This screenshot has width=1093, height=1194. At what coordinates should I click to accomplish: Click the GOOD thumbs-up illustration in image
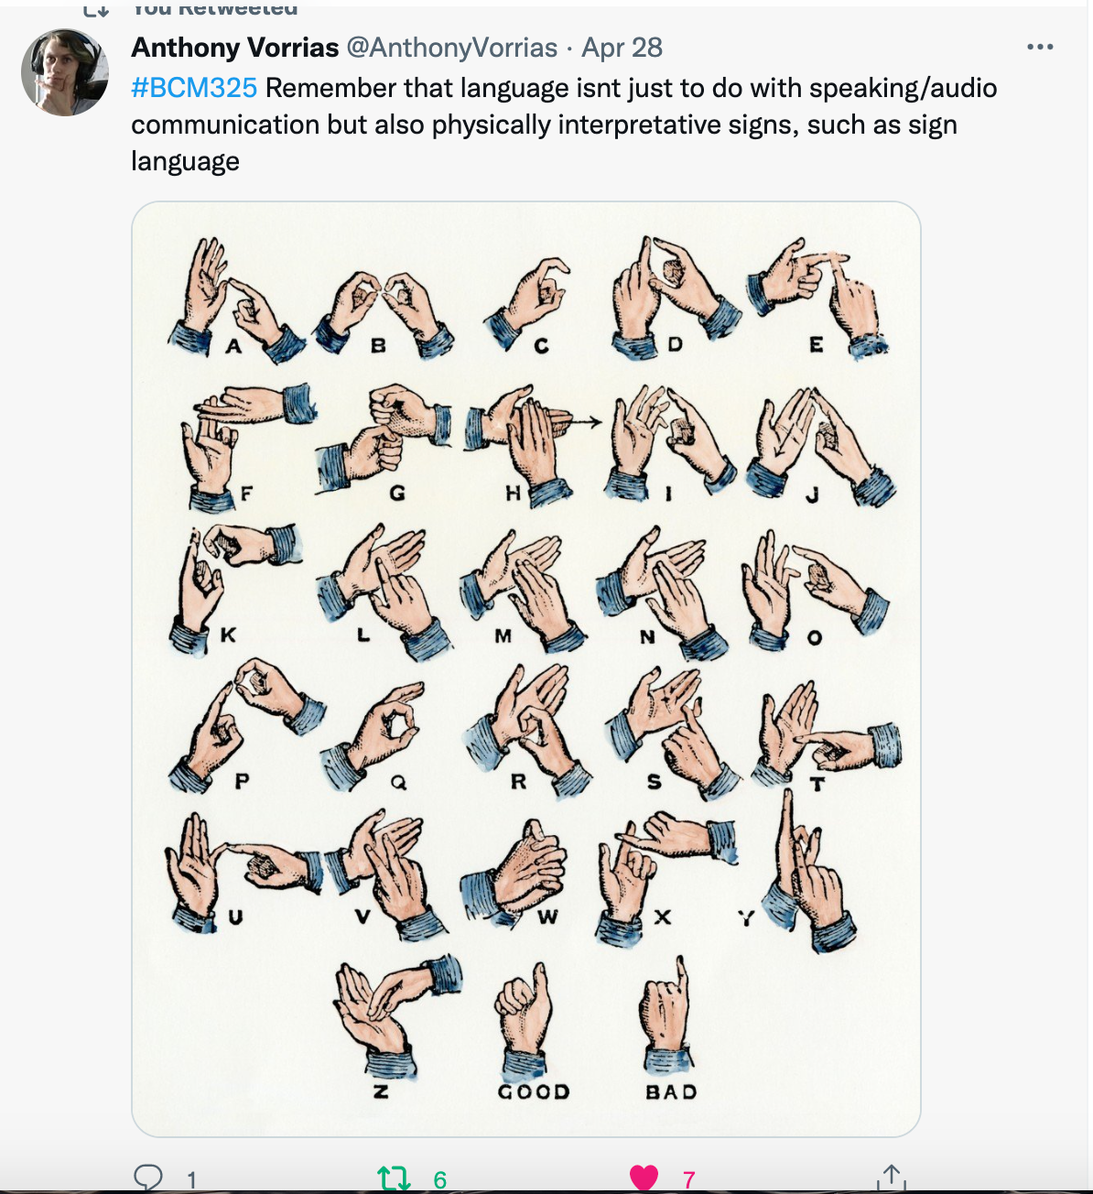click(525, 1016)
